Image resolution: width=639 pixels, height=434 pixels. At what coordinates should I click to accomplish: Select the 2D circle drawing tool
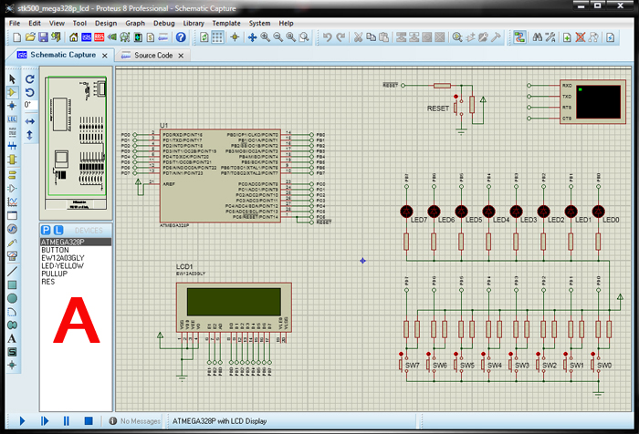(12, 298)
